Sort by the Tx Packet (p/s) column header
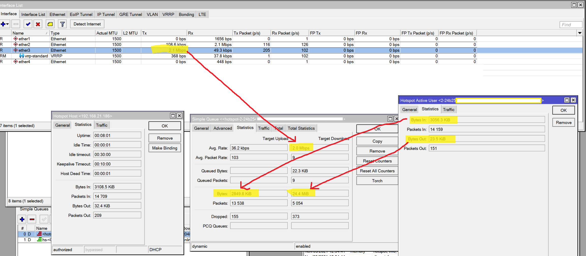 coord(252,33)
